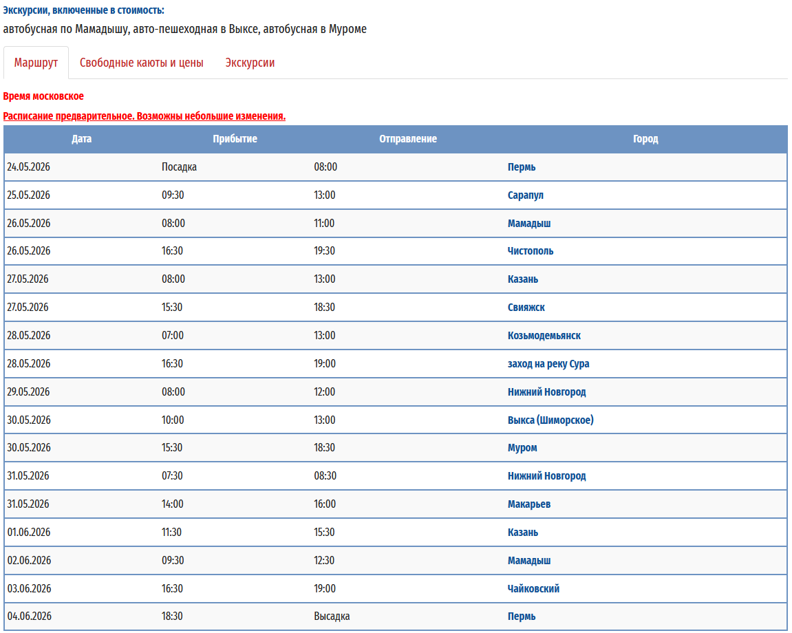Click Пермь link on the 04.06.2026 row
The height and width of the screenshot is (633, 792).
tap(522, 616)
